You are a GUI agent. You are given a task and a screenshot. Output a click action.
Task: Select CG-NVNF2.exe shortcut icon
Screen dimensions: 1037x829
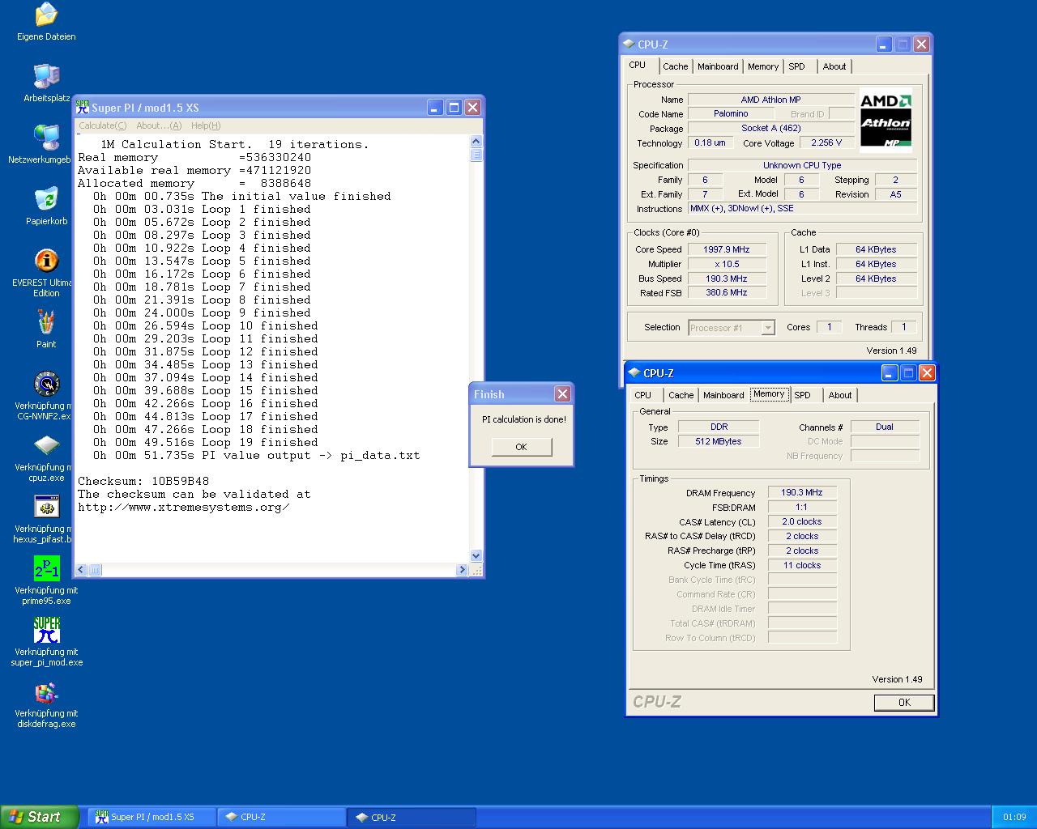[46, 384]
